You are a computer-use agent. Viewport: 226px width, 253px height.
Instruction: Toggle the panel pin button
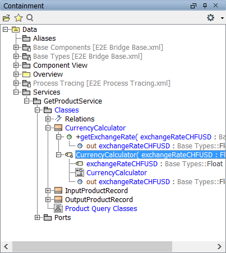pos(205,6)
